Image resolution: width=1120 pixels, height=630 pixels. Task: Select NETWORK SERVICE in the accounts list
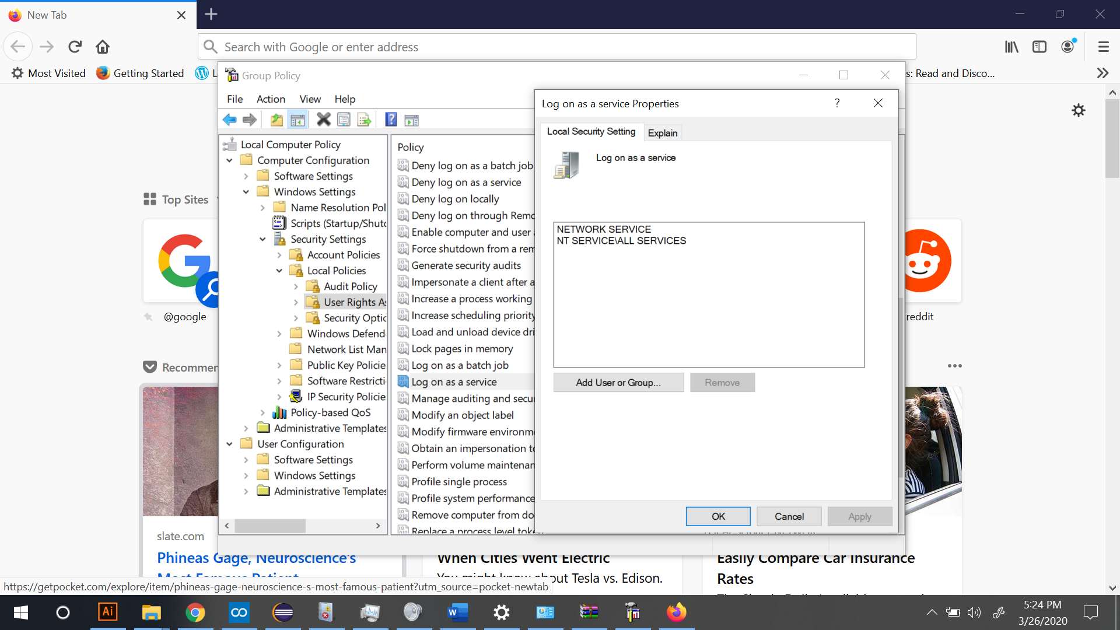(x=604, y=229)
